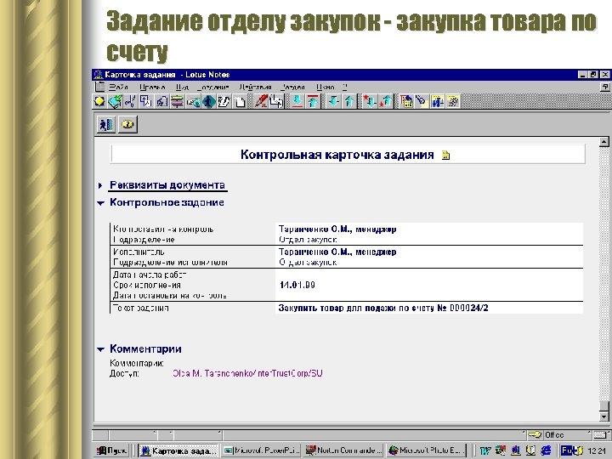
Task: Click the green book with checkmark icon
Action: pos(115,101)
